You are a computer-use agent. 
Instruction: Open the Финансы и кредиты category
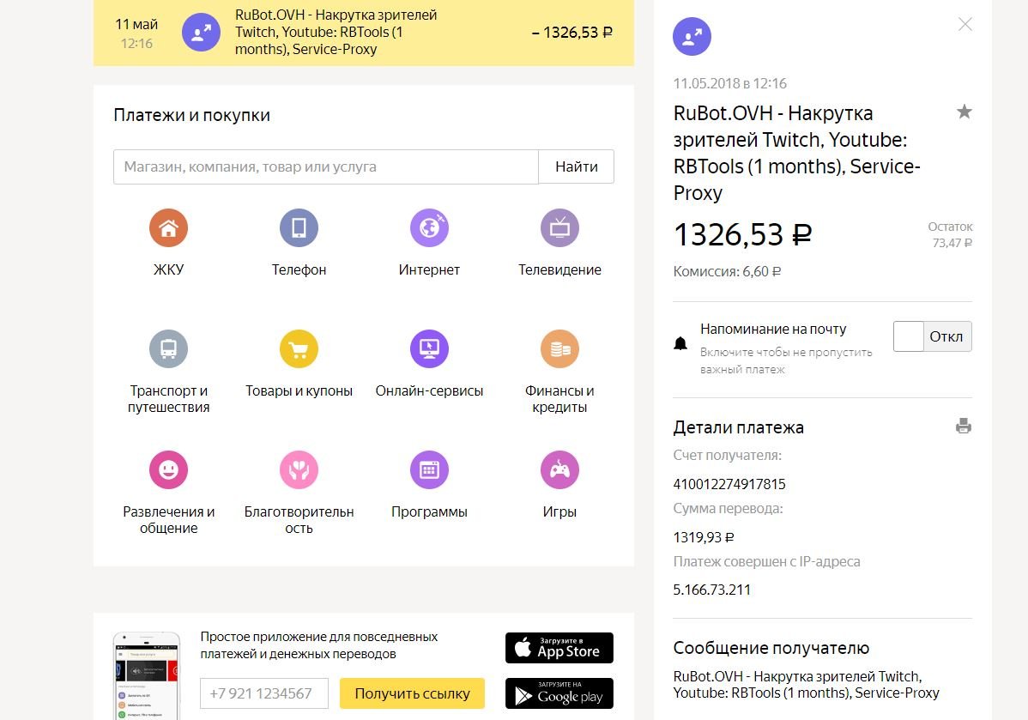(x=559, y=349)
